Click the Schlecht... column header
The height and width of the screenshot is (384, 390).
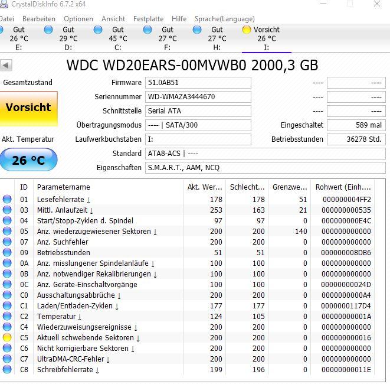[247, 187]
